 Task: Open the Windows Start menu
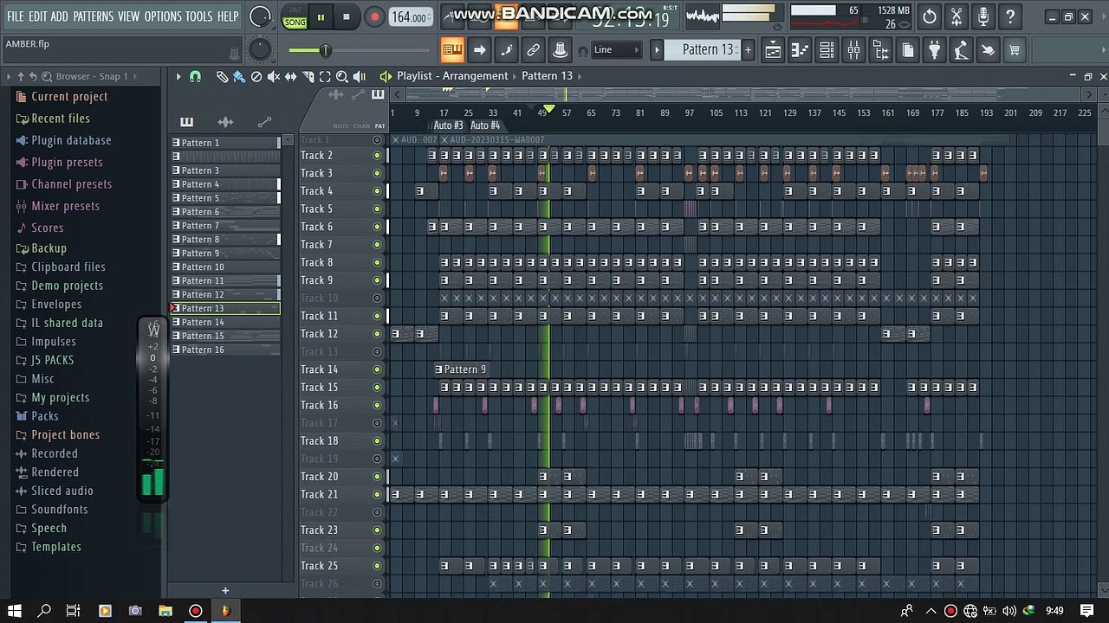[15, 611]
